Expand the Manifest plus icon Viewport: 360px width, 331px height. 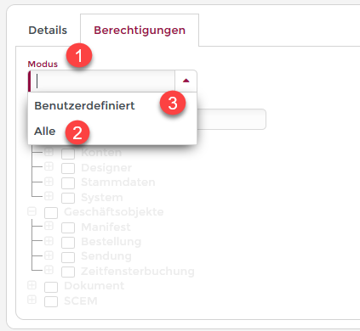49,226
